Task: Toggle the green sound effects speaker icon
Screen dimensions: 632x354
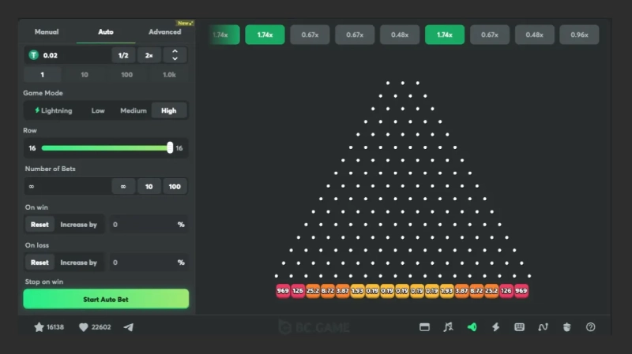Action: 472,327
